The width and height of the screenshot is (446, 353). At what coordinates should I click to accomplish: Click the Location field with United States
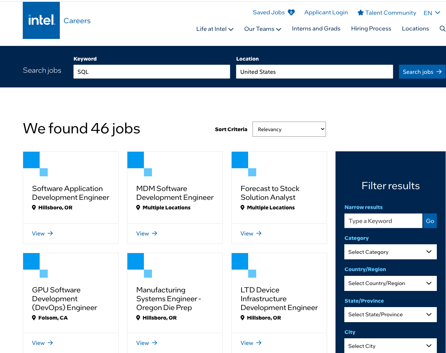pos(315,72)
